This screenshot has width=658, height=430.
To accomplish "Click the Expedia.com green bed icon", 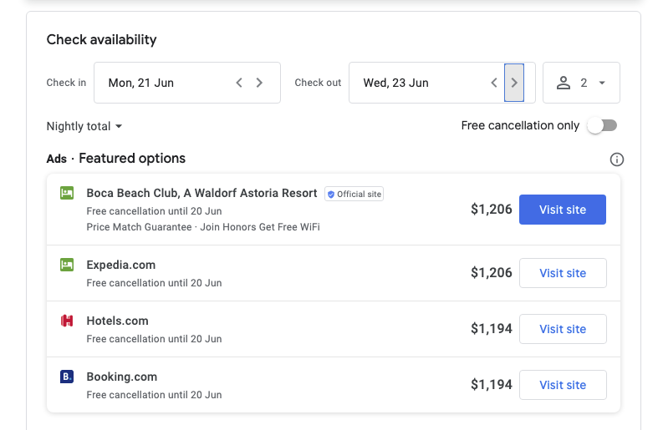I will point(67,265).
